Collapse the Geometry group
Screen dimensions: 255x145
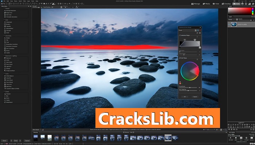click(4, 36)
